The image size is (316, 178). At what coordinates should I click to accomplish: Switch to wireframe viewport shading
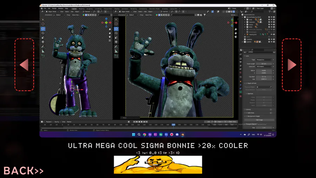226,12
